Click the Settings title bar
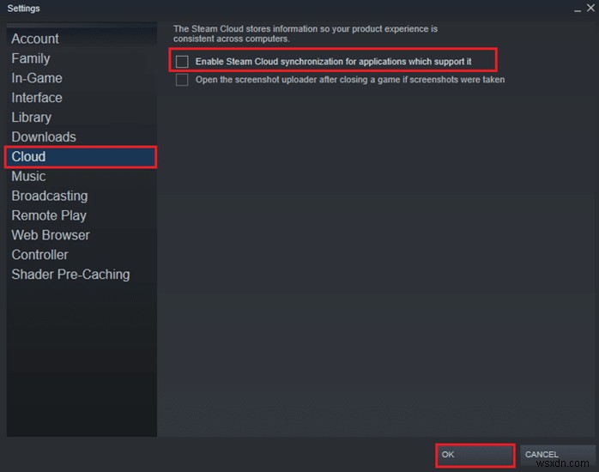The width and height of the screenshot is (599, 472). (257, 9)
